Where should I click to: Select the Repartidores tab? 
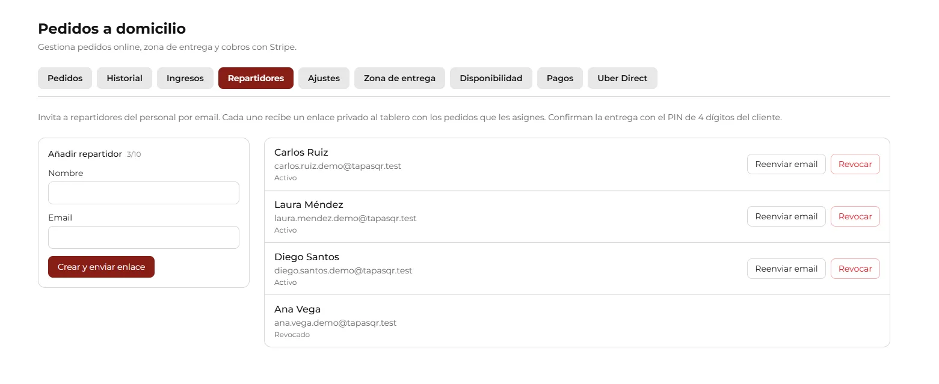point(256,78)
